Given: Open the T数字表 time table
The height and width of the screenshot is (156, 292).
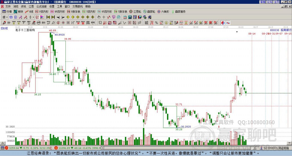Looking at the screenshot, I should click(121, 11).
